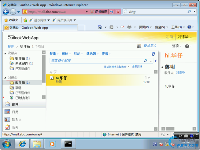
Task: Open the 刘德华 user account dropdown
Action: [184, 37]
